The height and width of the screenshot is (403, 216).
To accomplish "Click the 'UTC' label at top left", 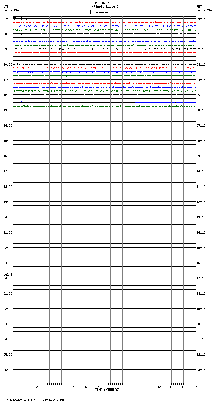I will click(6, 7).
